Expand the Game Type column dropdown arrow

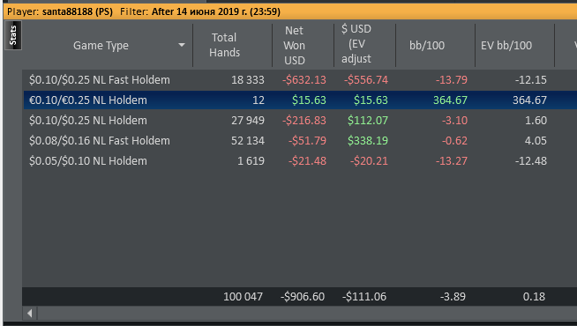pyautogui.click(x=182, y=45)
